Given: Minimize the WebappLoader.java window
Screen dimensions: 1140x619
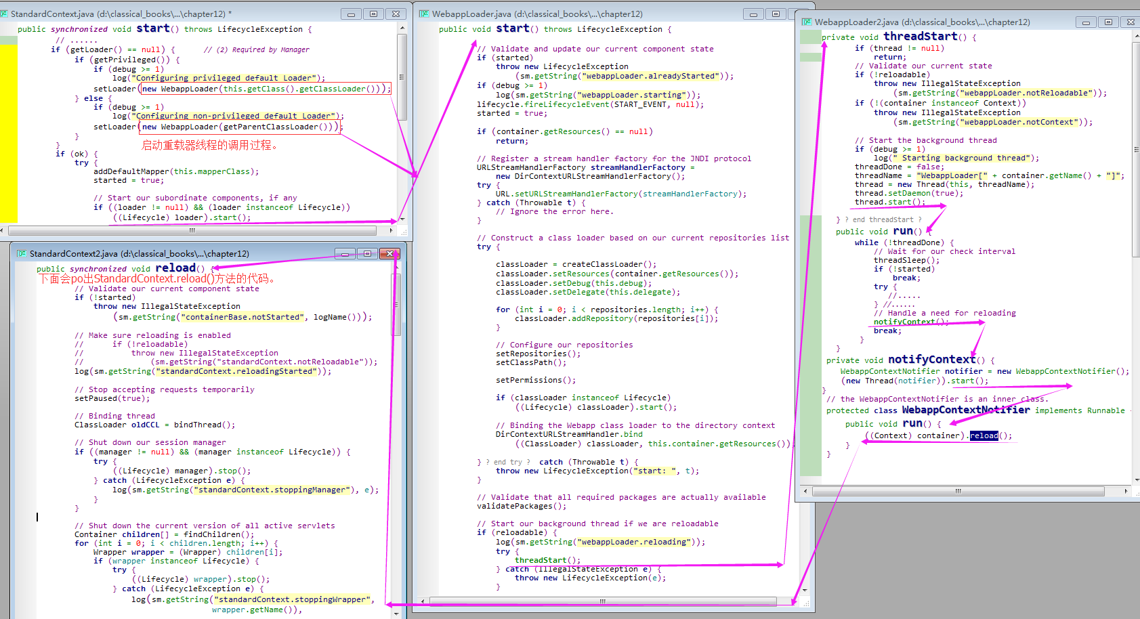Looking at the screenshot, I should (753, 14).
